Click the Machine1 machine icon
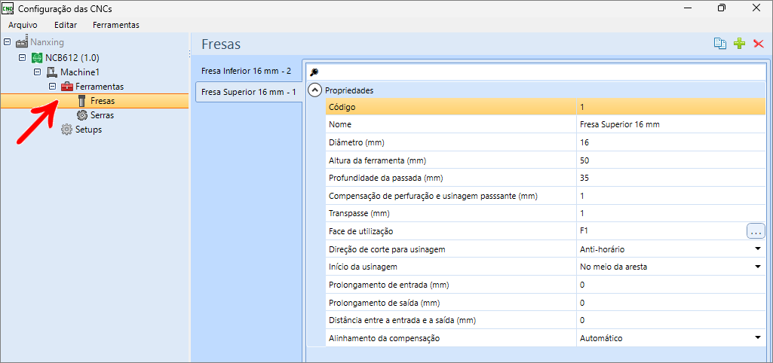The width and height of the screenshot is (773, 363). point(52,72)
